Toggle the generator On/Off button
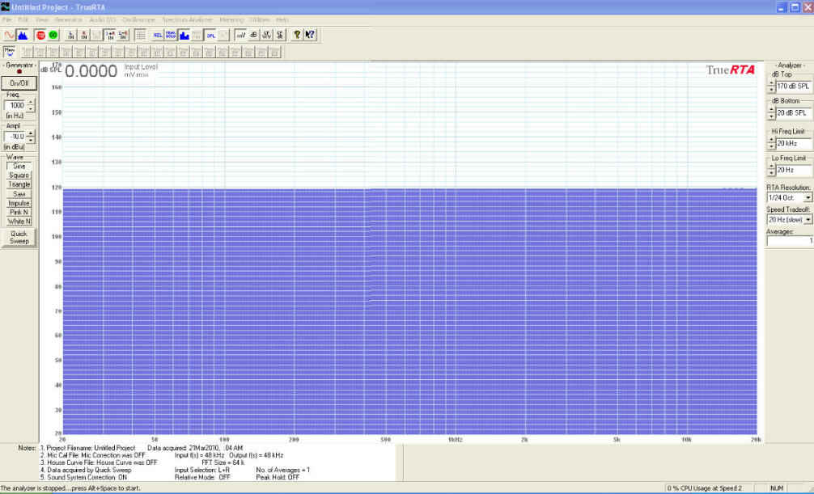This screenshot has height=494, width=814. click(19, 83)
